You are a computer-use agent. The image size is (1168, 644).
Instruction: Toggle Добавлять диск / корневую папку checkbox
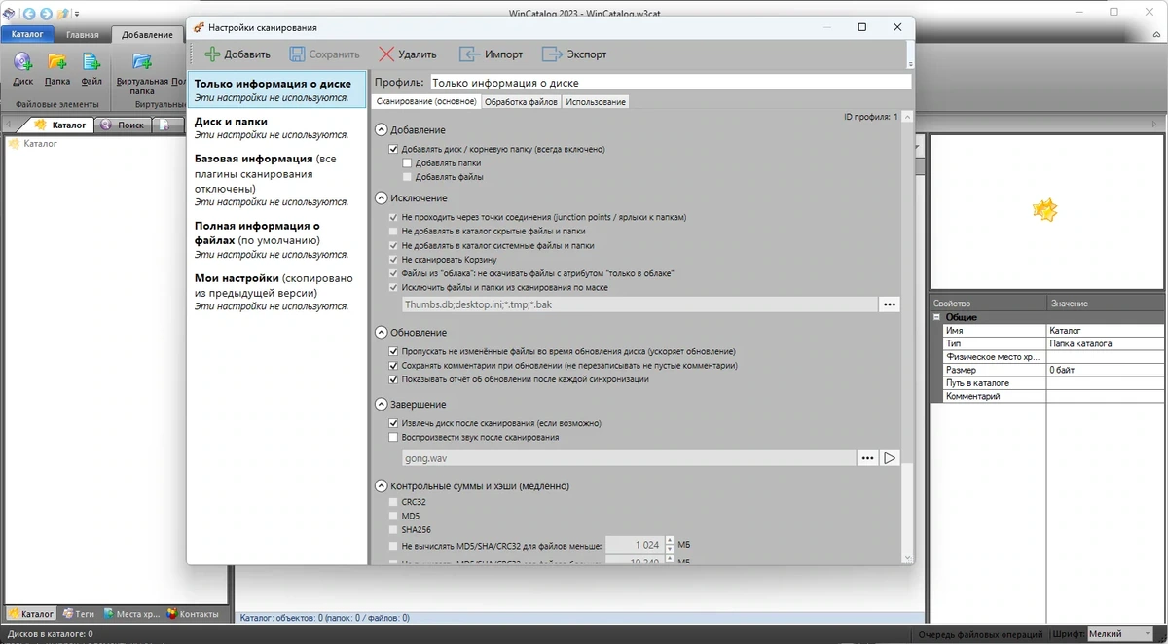(x=393, y=150)
